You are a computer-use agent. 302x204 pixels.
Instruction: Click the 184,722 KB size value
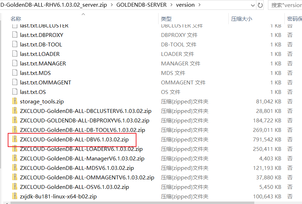[x=267, y=120]
